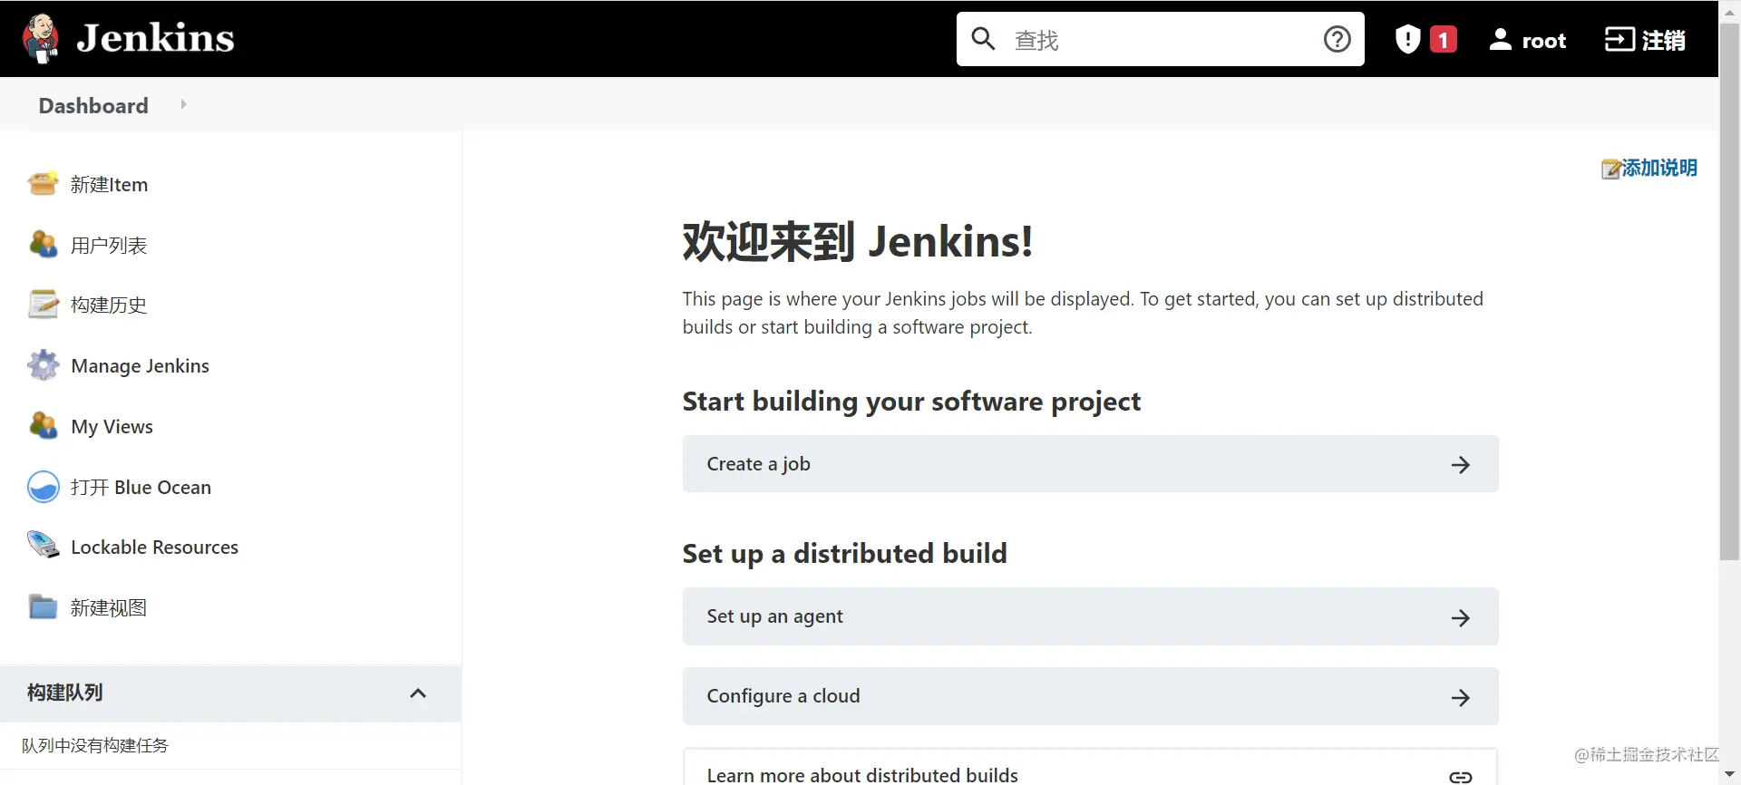
Task: Click the 添加说明 edit note icon
Action: pos(1610,169)
